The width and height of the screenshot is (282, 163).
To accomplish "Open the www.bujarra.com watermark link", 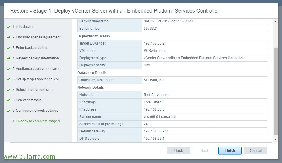I will pyautogui.click(x=29, y=157).
